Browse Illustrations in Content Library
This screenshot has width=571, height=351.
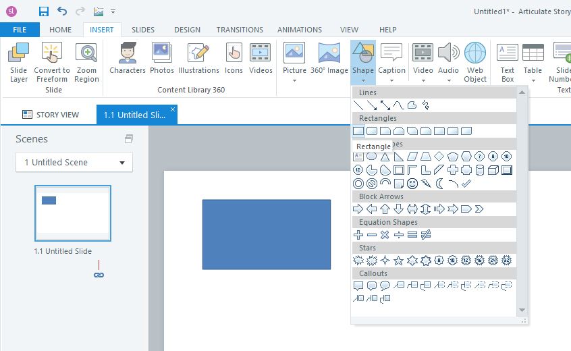(198, 58)
